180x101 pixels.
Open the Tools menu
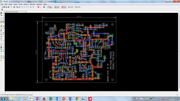point(20,4)
